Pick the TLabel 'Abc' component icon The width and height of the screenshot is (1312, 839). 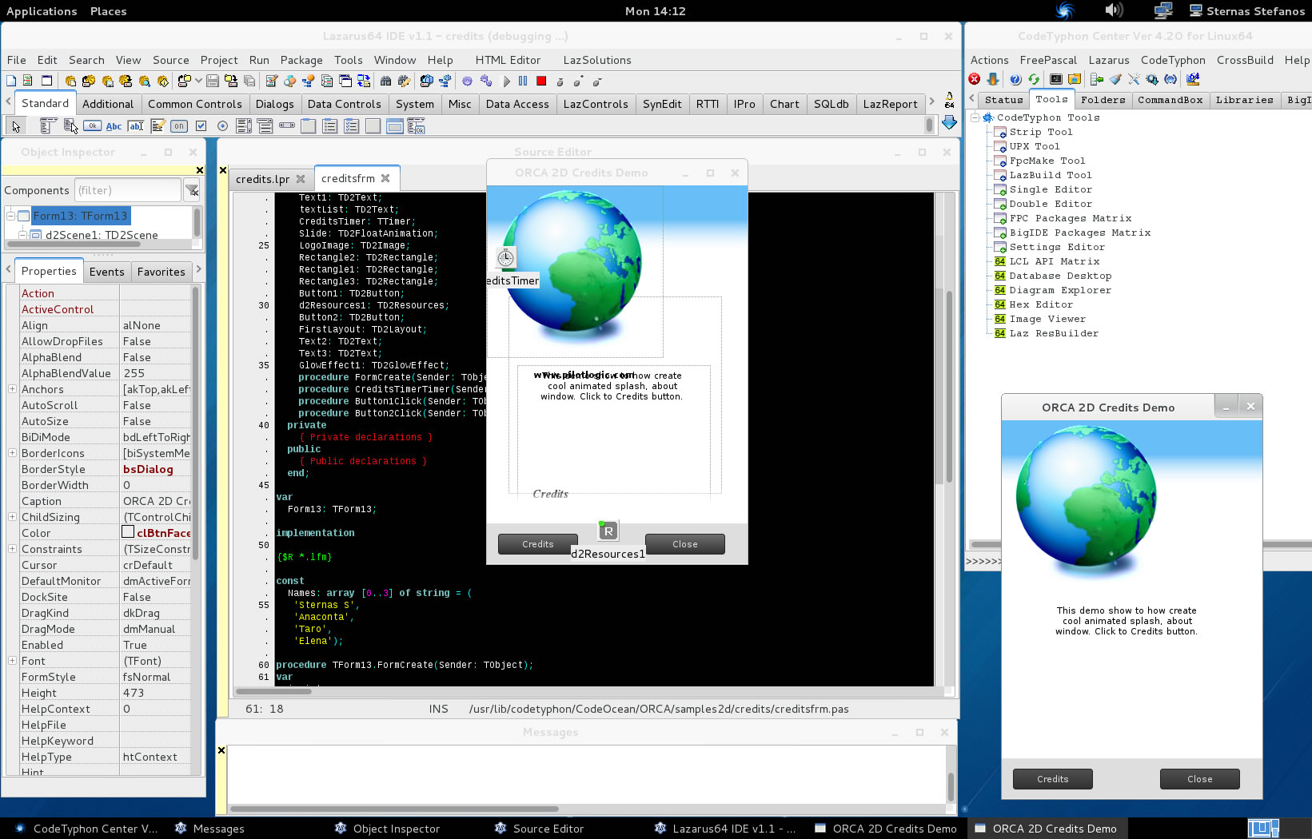(114, 126)
